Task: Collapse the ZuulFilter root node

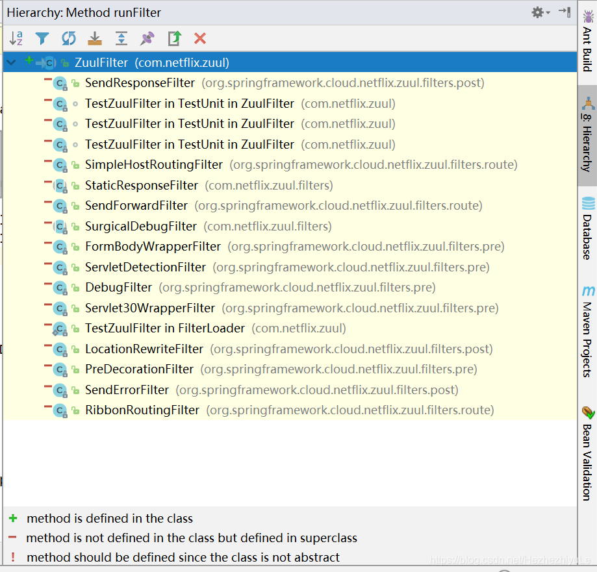Action: [x=12, y=62]
